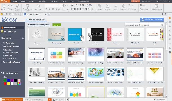This screenshot has height=101, width=172.
Task: Toggle Subscript formatting
Action: pos(68,9)
